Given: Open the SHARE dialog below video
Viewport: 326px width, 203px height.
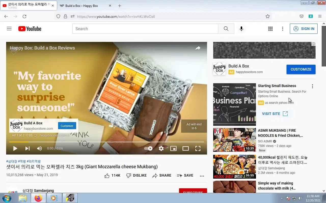Looking at the screenshot, I should tap(162, 175).
